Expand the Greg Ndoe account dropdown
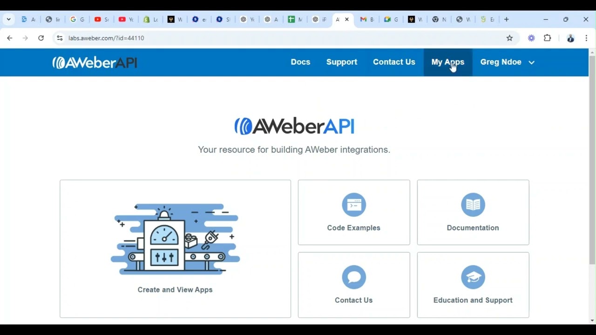The height and width of the screenshot is (335, 596). (x=507, y=62)
